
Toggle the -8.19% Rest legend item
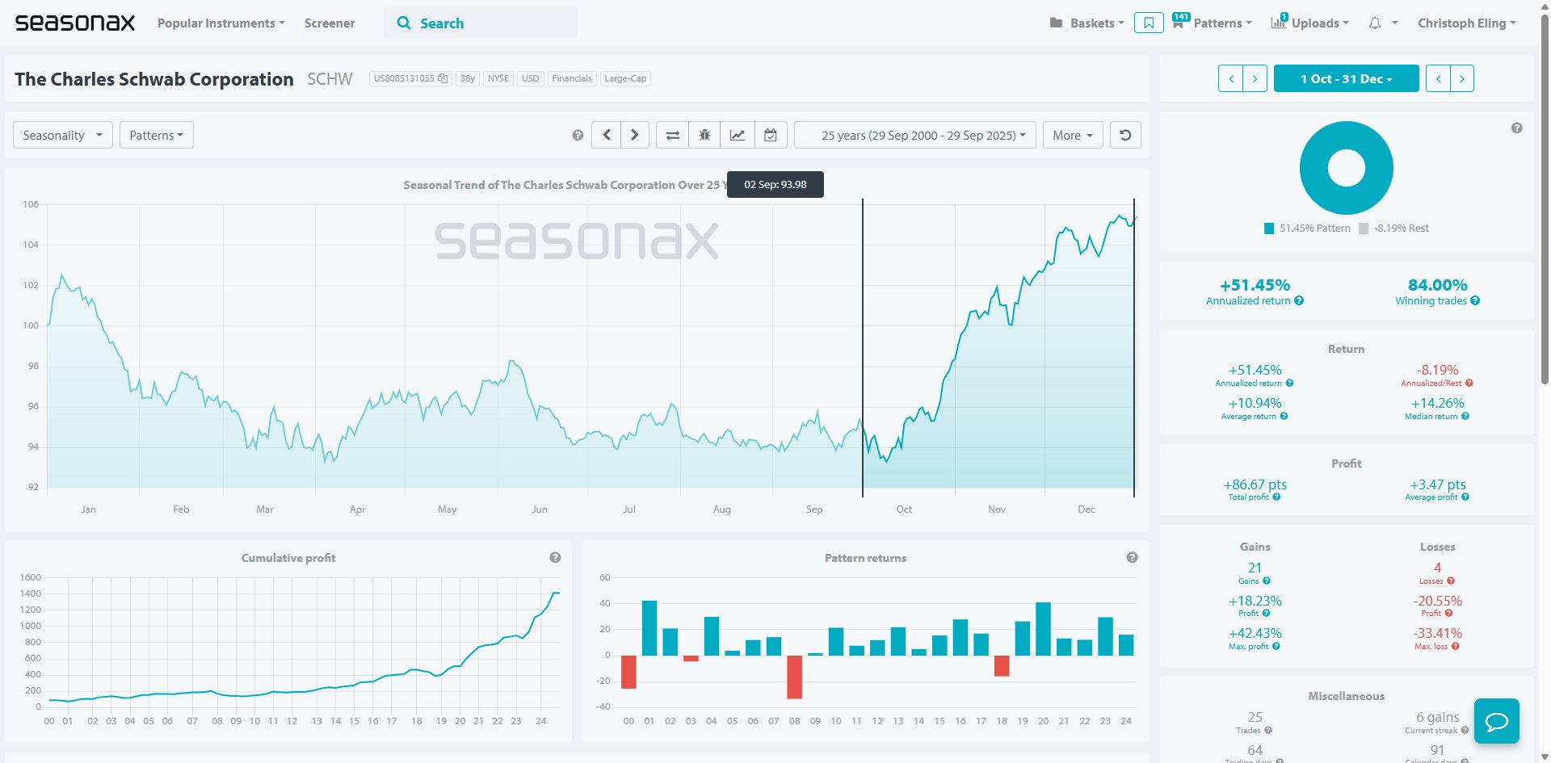1393,228
